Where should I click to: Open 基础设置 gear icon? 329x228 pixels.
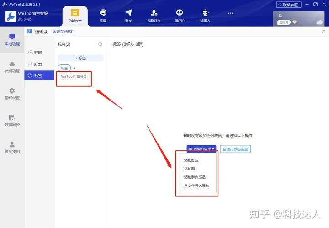click(x=12, y=90)
